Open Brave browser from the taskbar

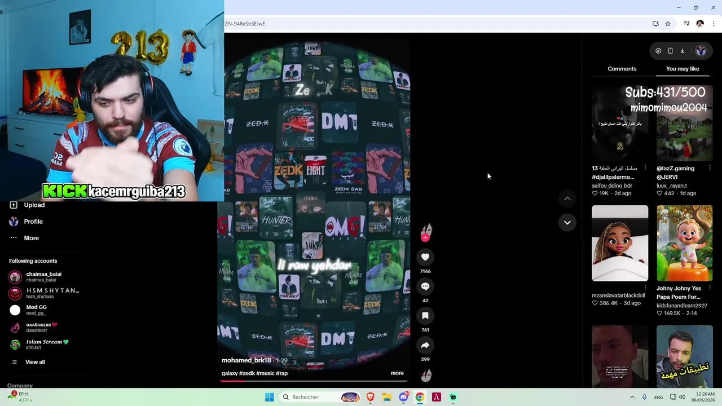371,397
